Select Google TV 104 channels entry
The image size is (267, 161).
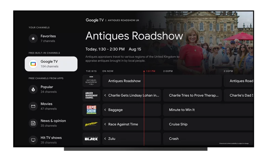click(51, 64)
